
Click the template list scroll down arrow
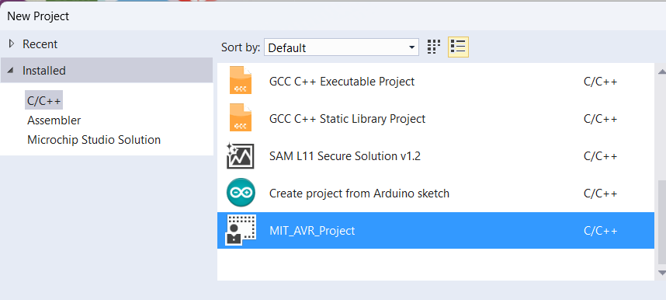click(661, 272)
